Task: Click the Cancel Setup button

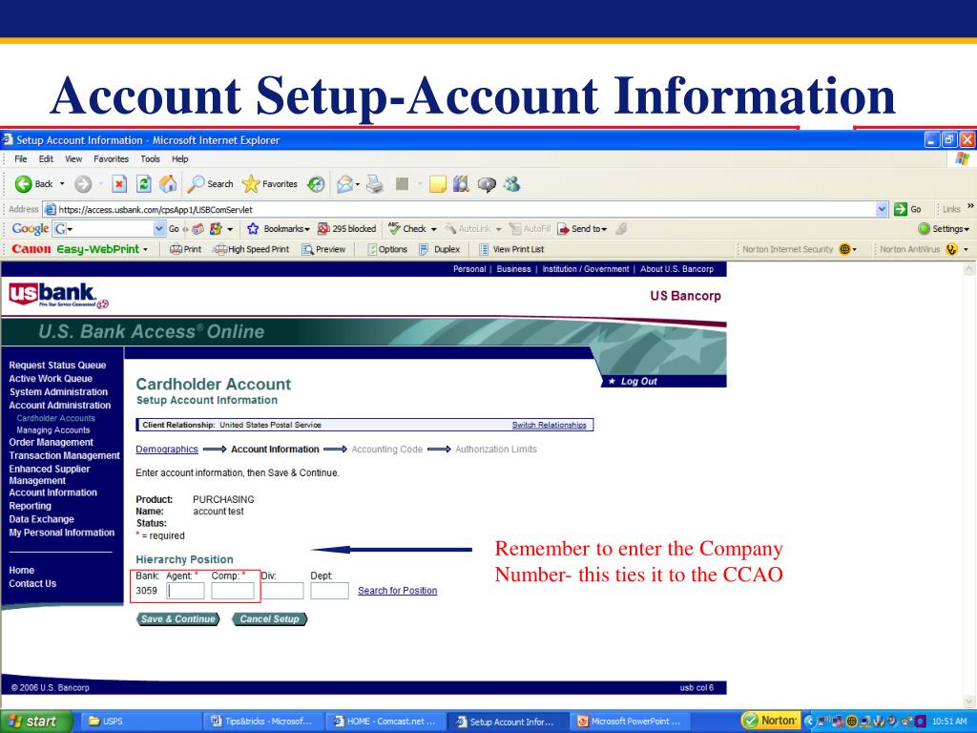Action: pos(270,618)
